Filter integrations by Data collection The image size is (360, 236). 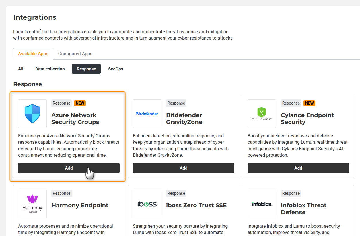tap(50, 69)
